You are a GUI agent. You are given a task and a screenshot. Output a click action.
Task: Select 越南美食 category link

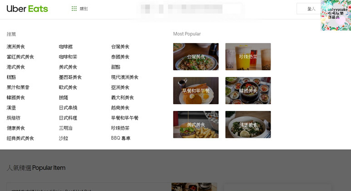coord(120,108)
